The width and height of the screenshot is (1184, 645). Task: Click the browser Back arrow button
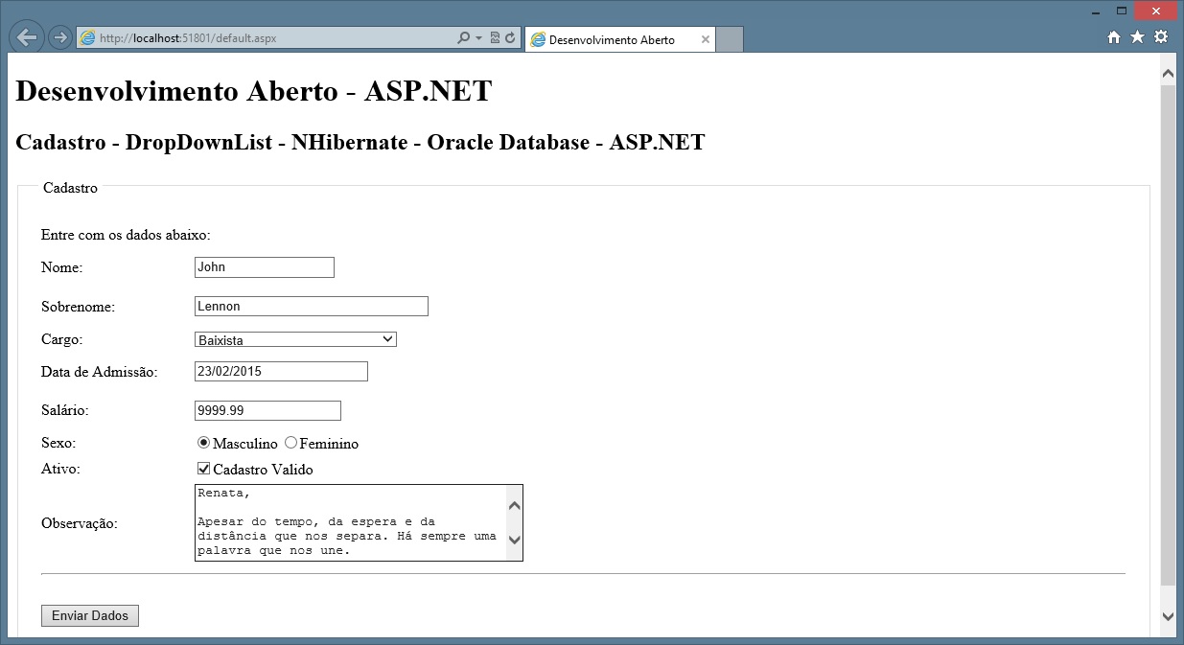[x=27, y=37]
